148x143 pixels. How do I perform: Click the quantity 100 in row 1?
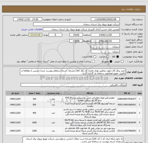[x=34, y=99]
